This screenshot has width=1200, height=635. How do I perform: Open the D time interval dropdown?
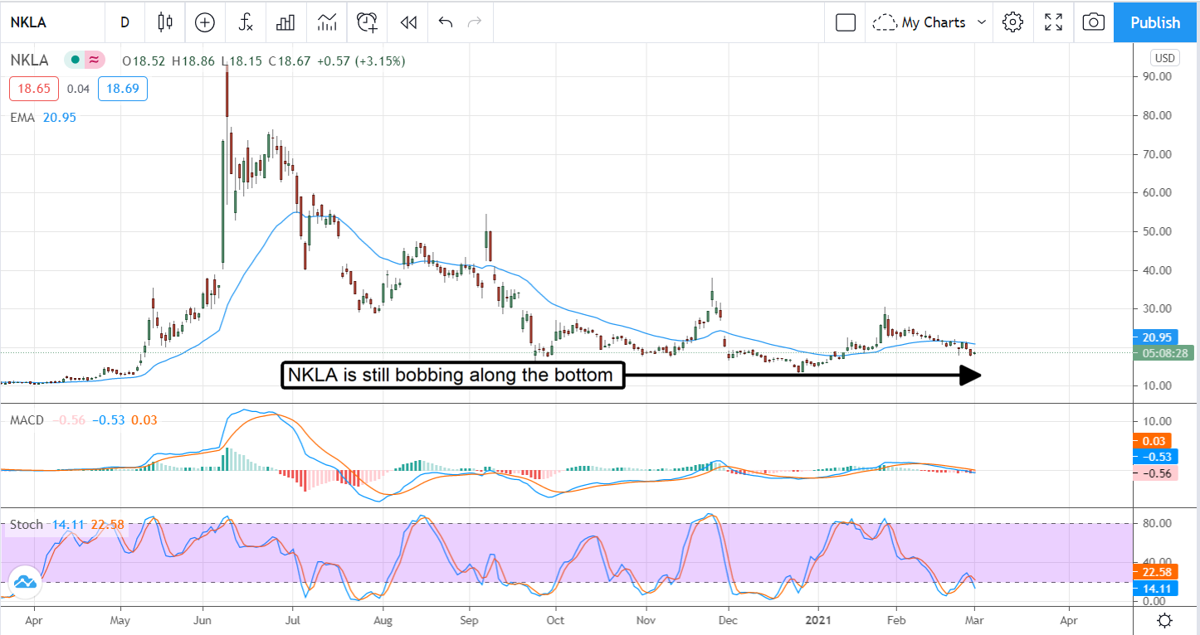pos(124,22)
